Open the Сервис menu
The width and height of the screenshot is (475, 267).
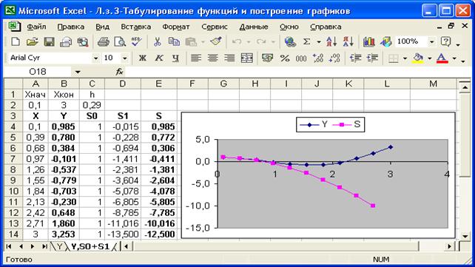(x=215, y=27)
